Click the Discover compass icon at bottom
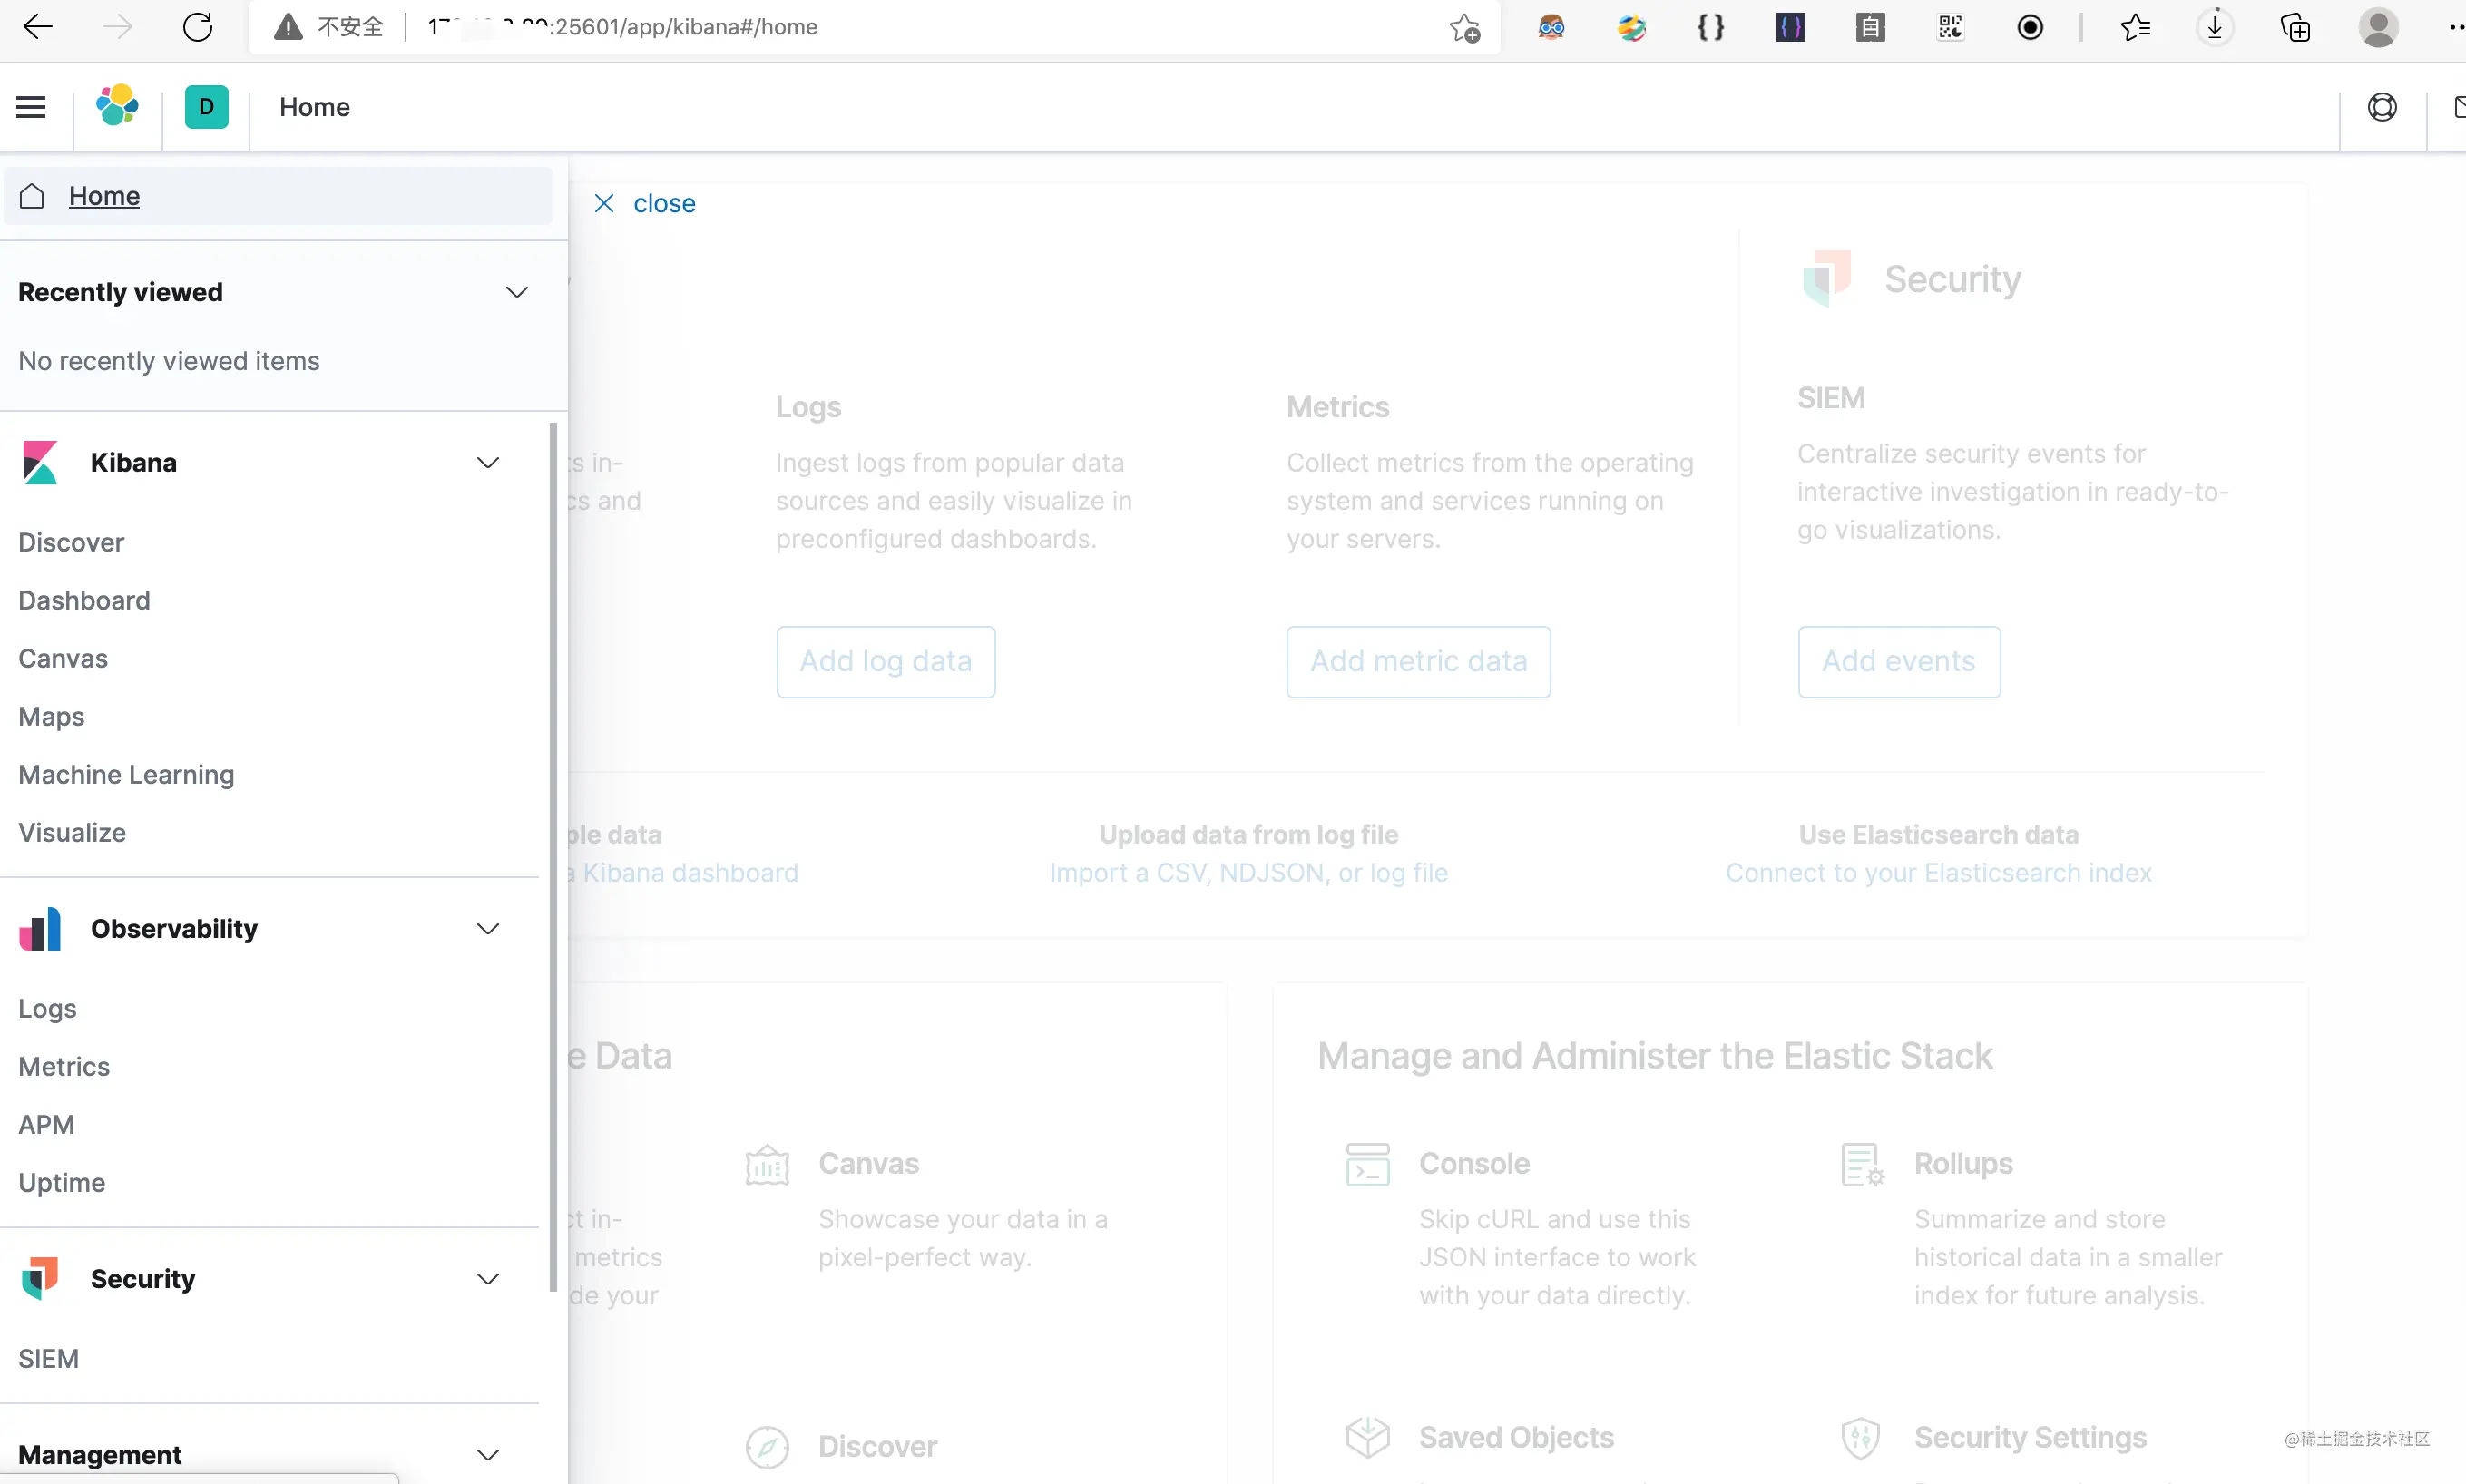The width and height of the screenshot is (2466, 1484). click(767, 1446)
